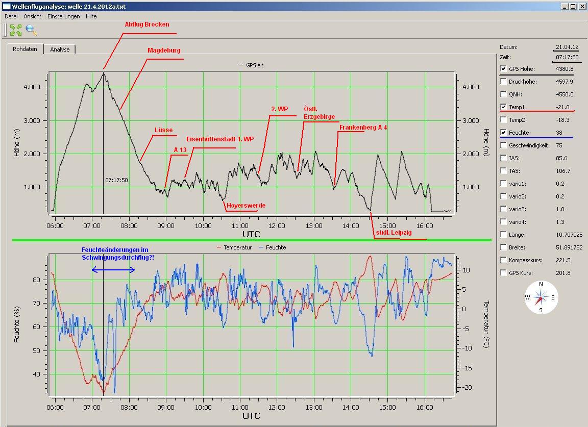Click the green zoom-to-fit arrows icon
The width and height of the screenshot is (588, 427).
[x=16, y=30]
